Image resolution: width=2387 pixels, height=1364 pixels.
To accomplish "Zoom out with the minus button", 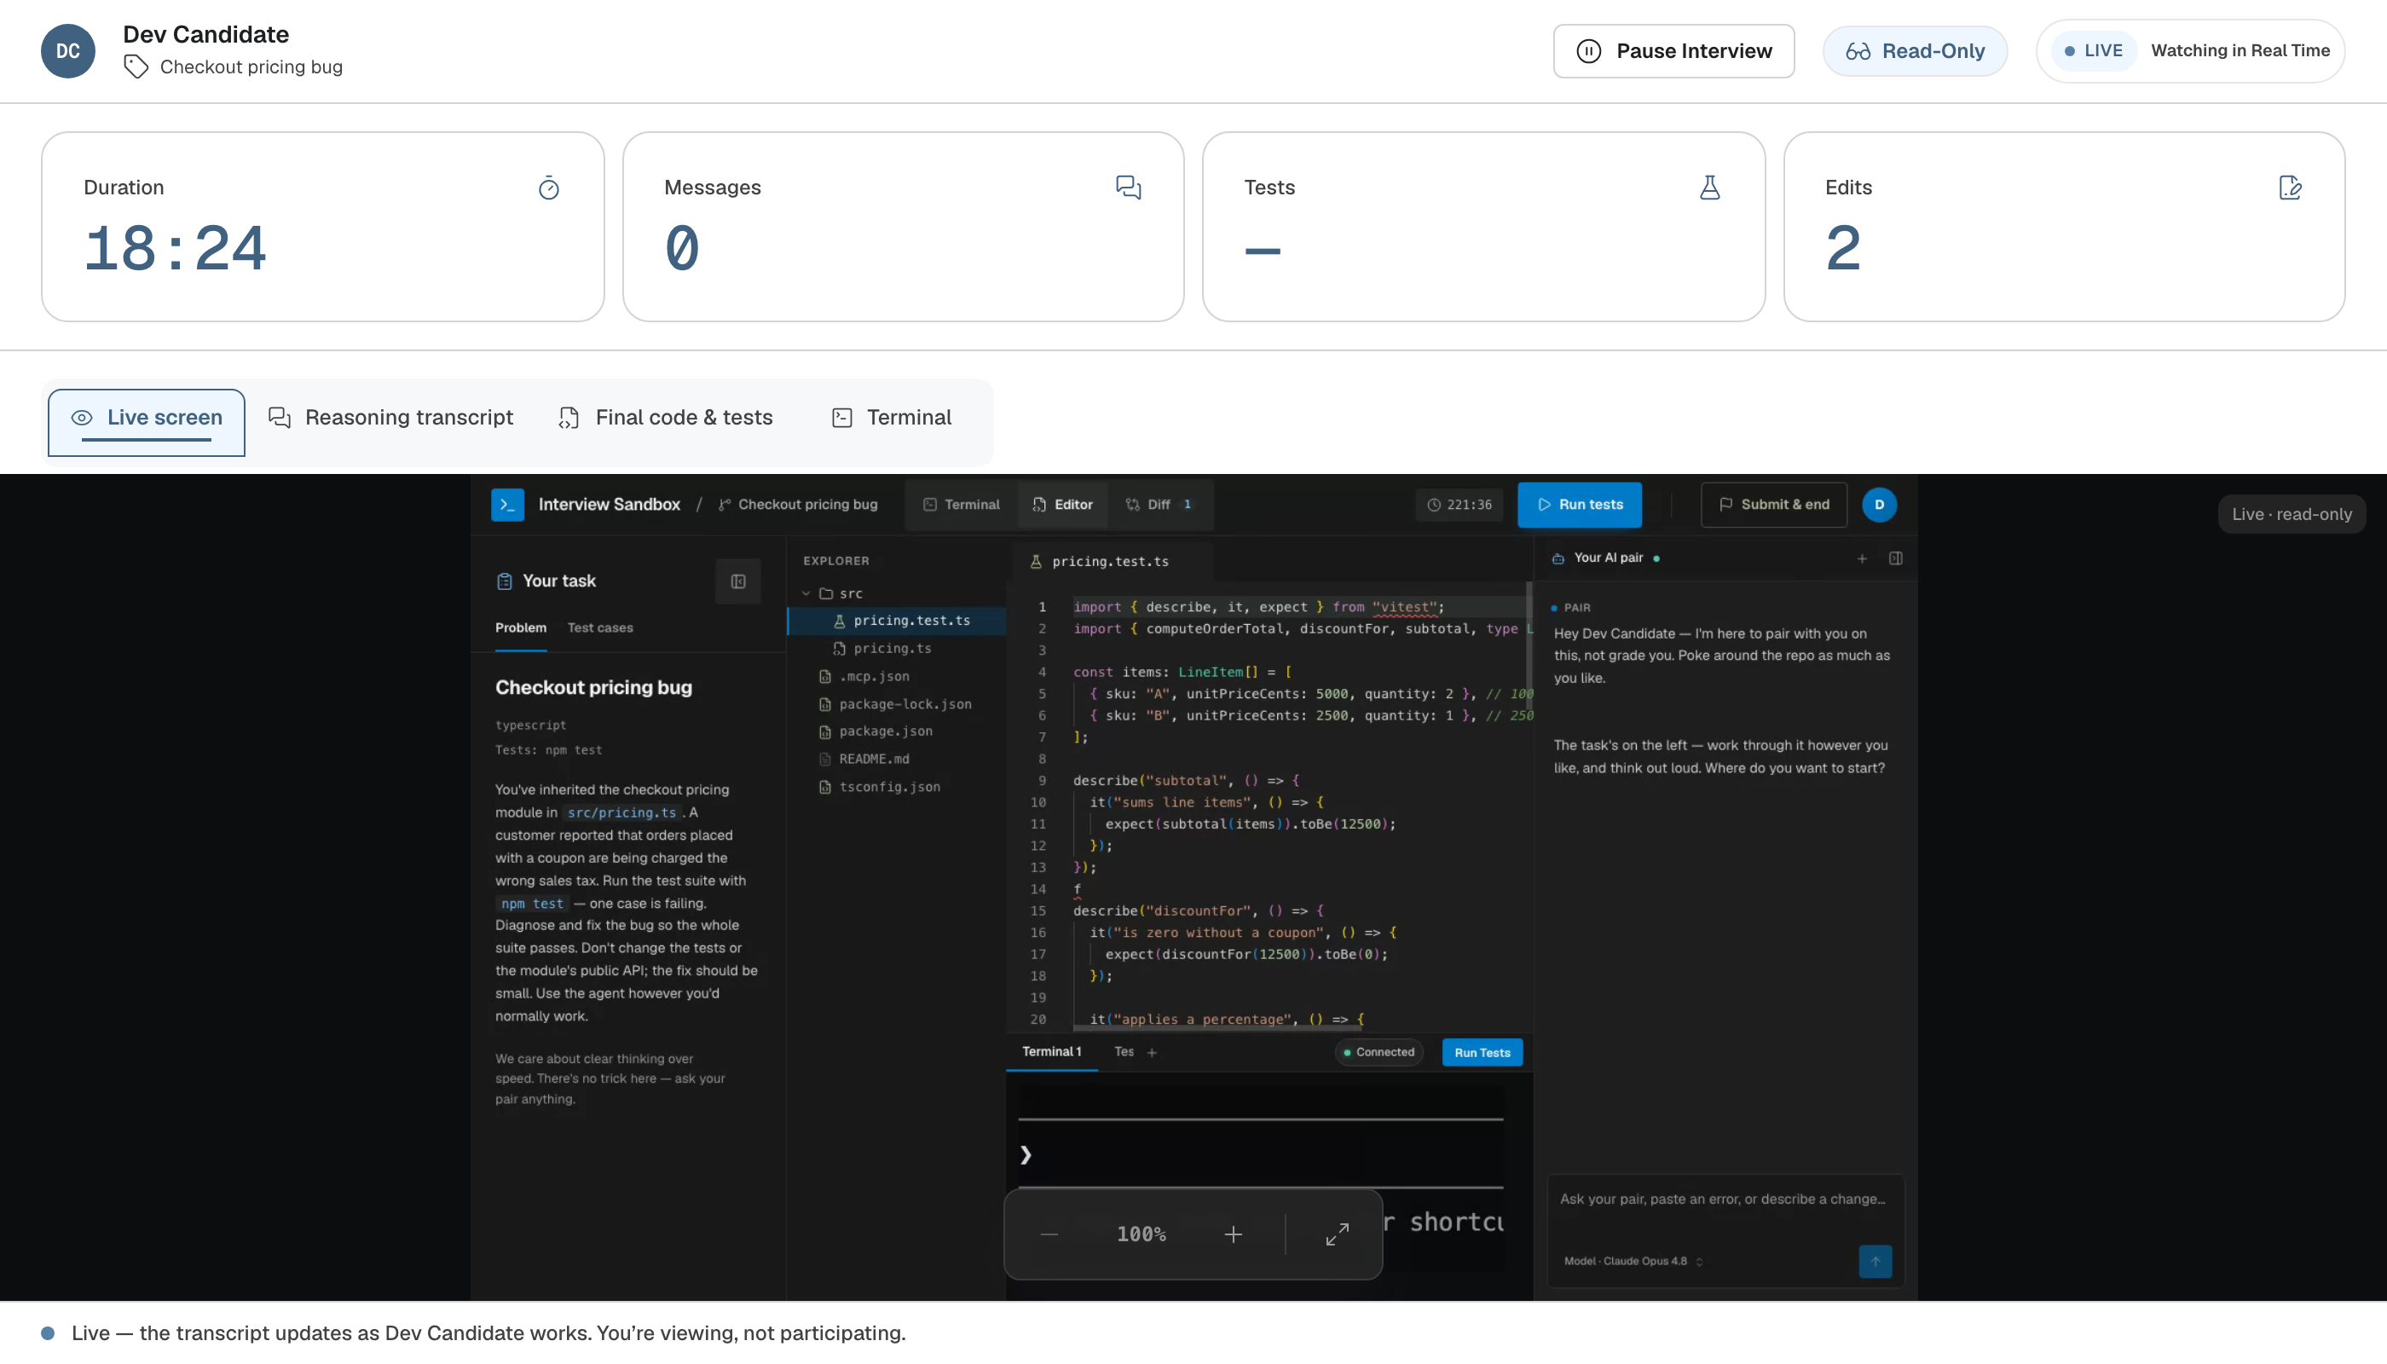I will (x=1049, y=1234).
